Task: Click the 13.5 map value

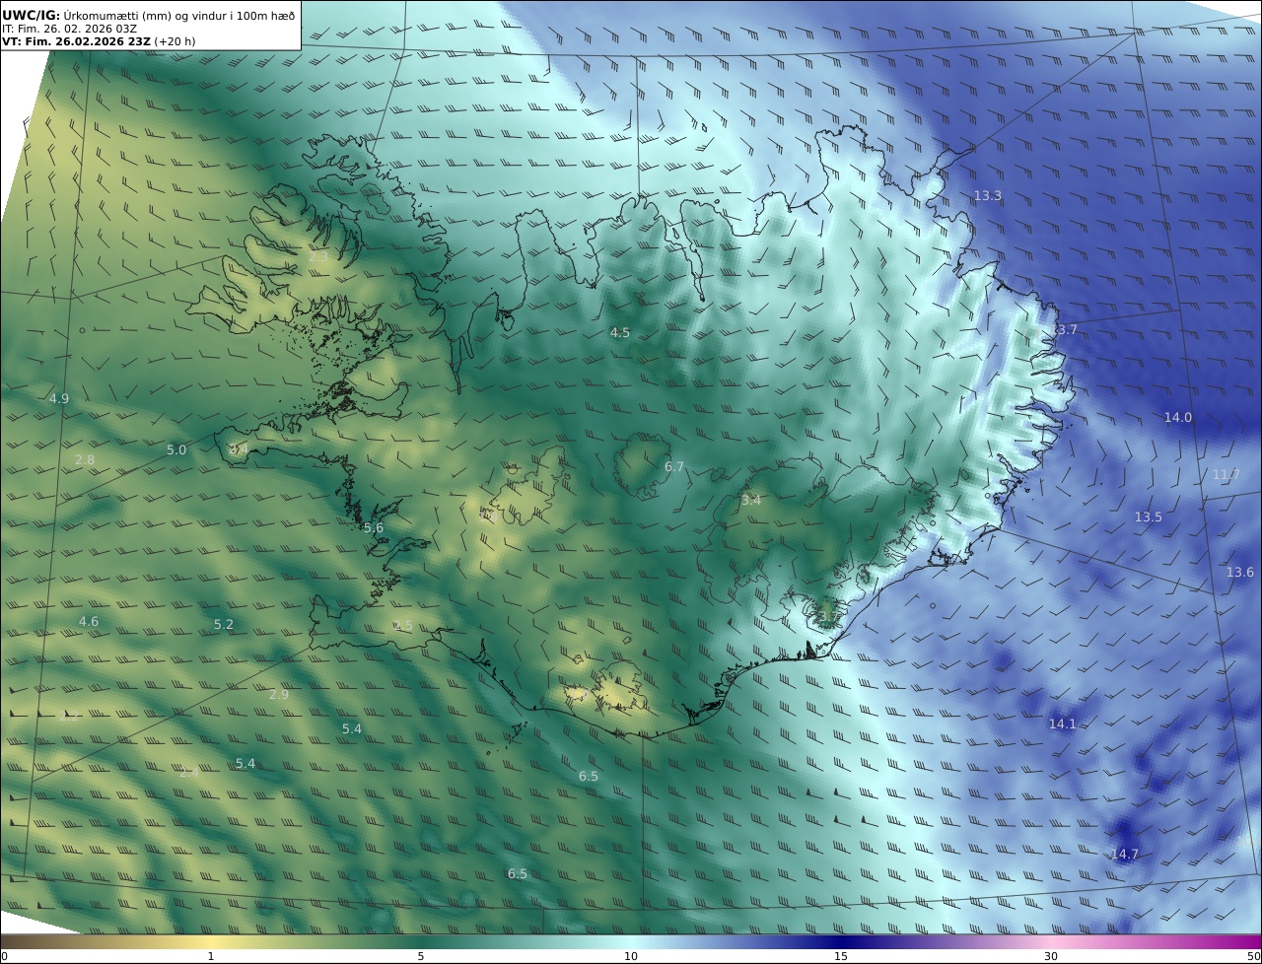Action: point(1148,517)
